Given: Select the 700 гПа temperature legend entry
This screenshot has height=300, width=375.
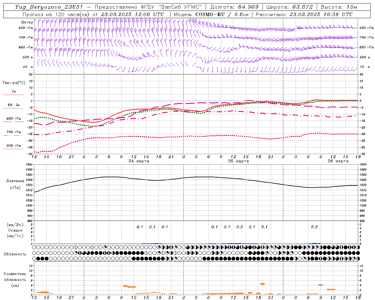Looking at the screenshot, I should [x=14, y=132].
